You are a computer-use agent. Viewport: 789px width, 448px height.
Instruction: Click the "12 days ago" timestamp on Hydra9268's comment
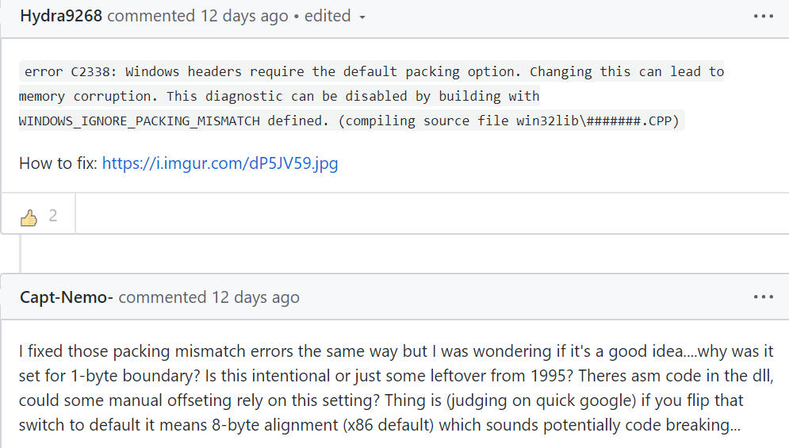tap(244, 16)
